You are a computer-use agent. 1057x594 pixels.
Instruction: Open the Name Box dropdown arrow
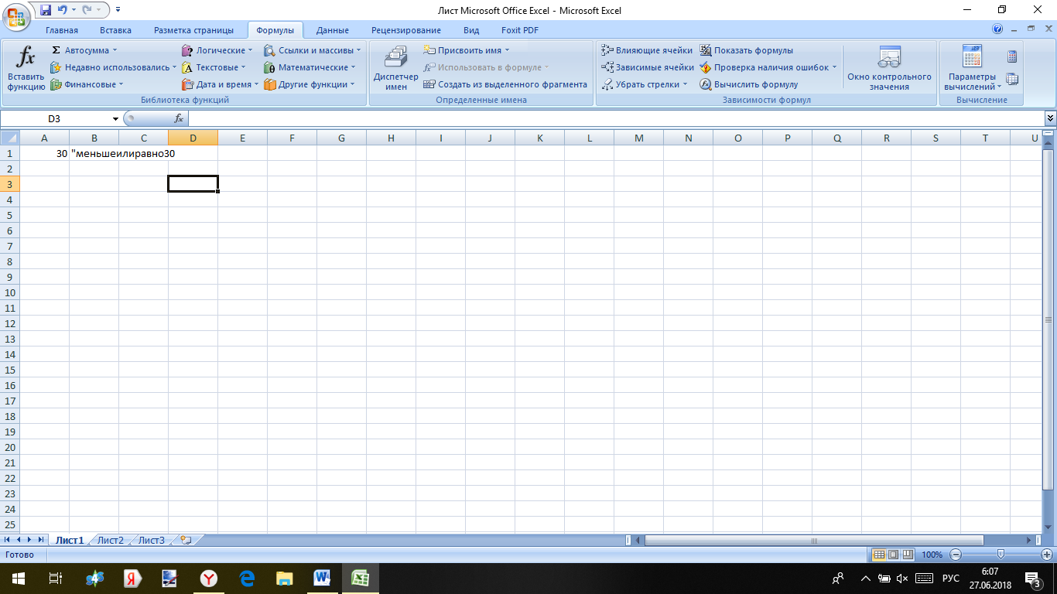coord(115,118)
